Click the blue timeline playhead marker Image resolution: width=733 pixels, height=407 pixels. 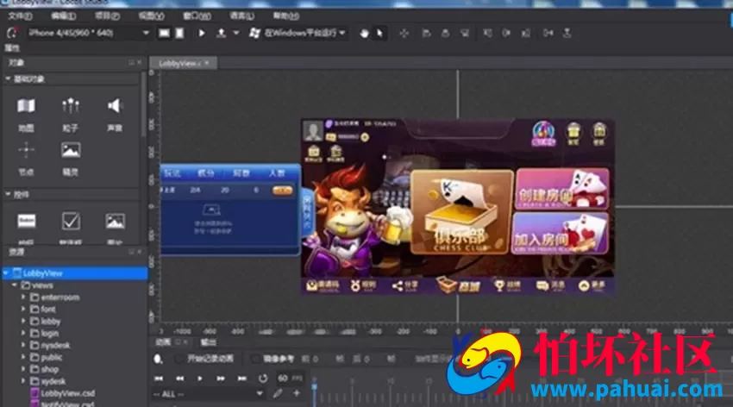pyautogui.click(x=314, y=386)
